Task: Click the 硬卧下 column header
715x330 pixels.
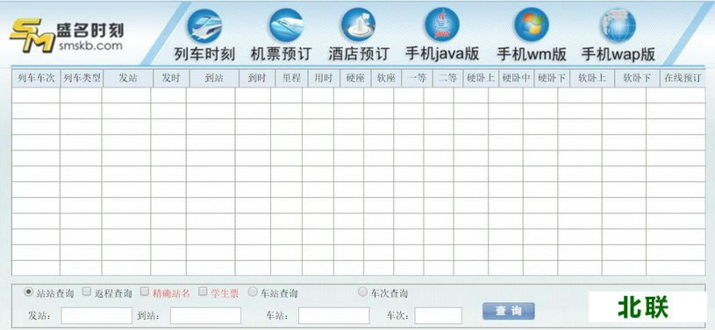Action: point(552,78)
